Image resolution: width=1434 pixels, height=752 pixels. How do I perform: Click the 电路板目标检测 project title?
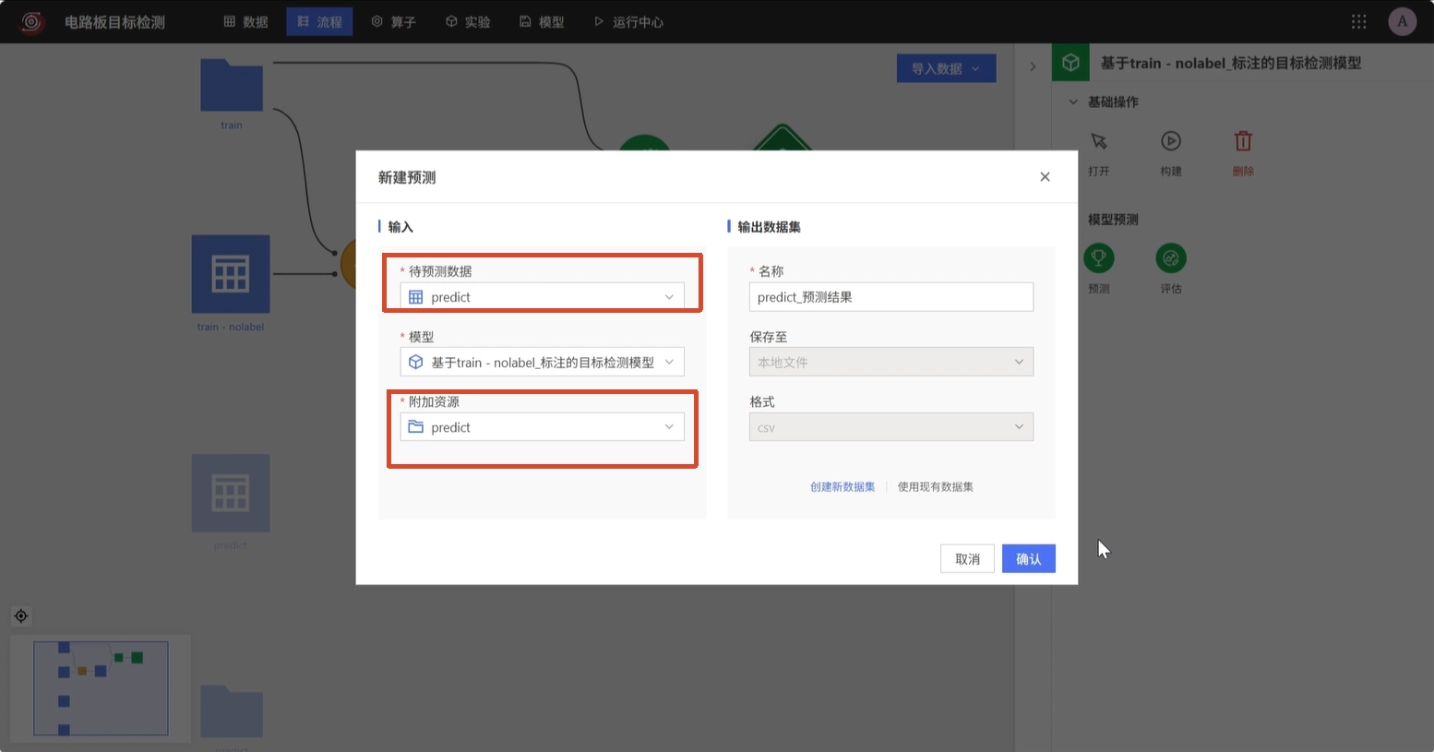point(114,21)
